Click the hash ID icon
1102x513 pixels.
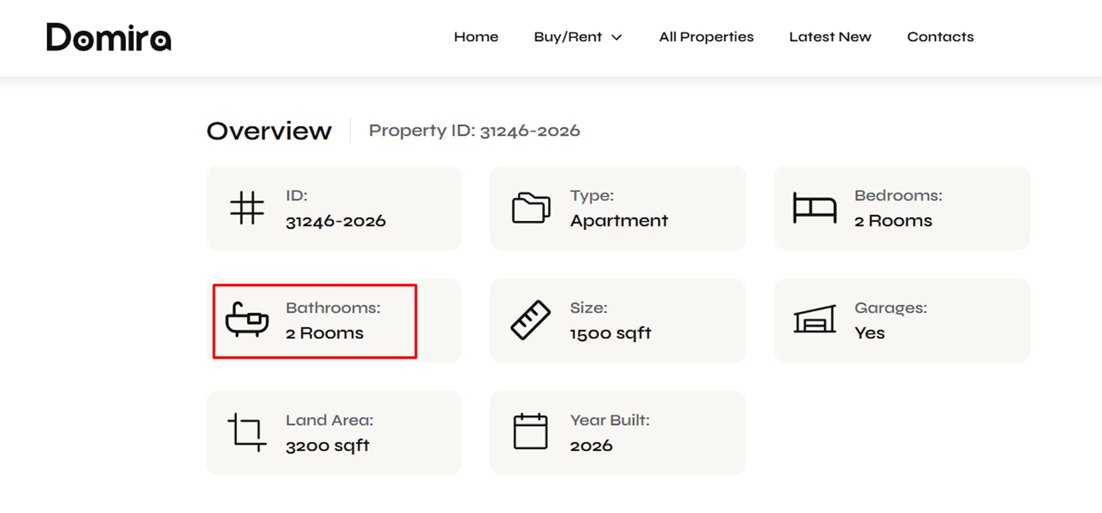pyautogui.click(x=247, y=208)
